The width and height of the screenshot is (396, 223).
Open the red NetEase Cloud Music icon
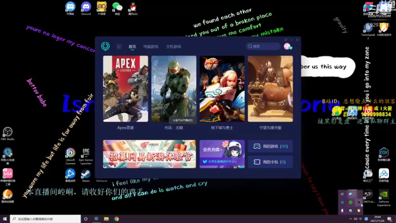pos(368,112)
